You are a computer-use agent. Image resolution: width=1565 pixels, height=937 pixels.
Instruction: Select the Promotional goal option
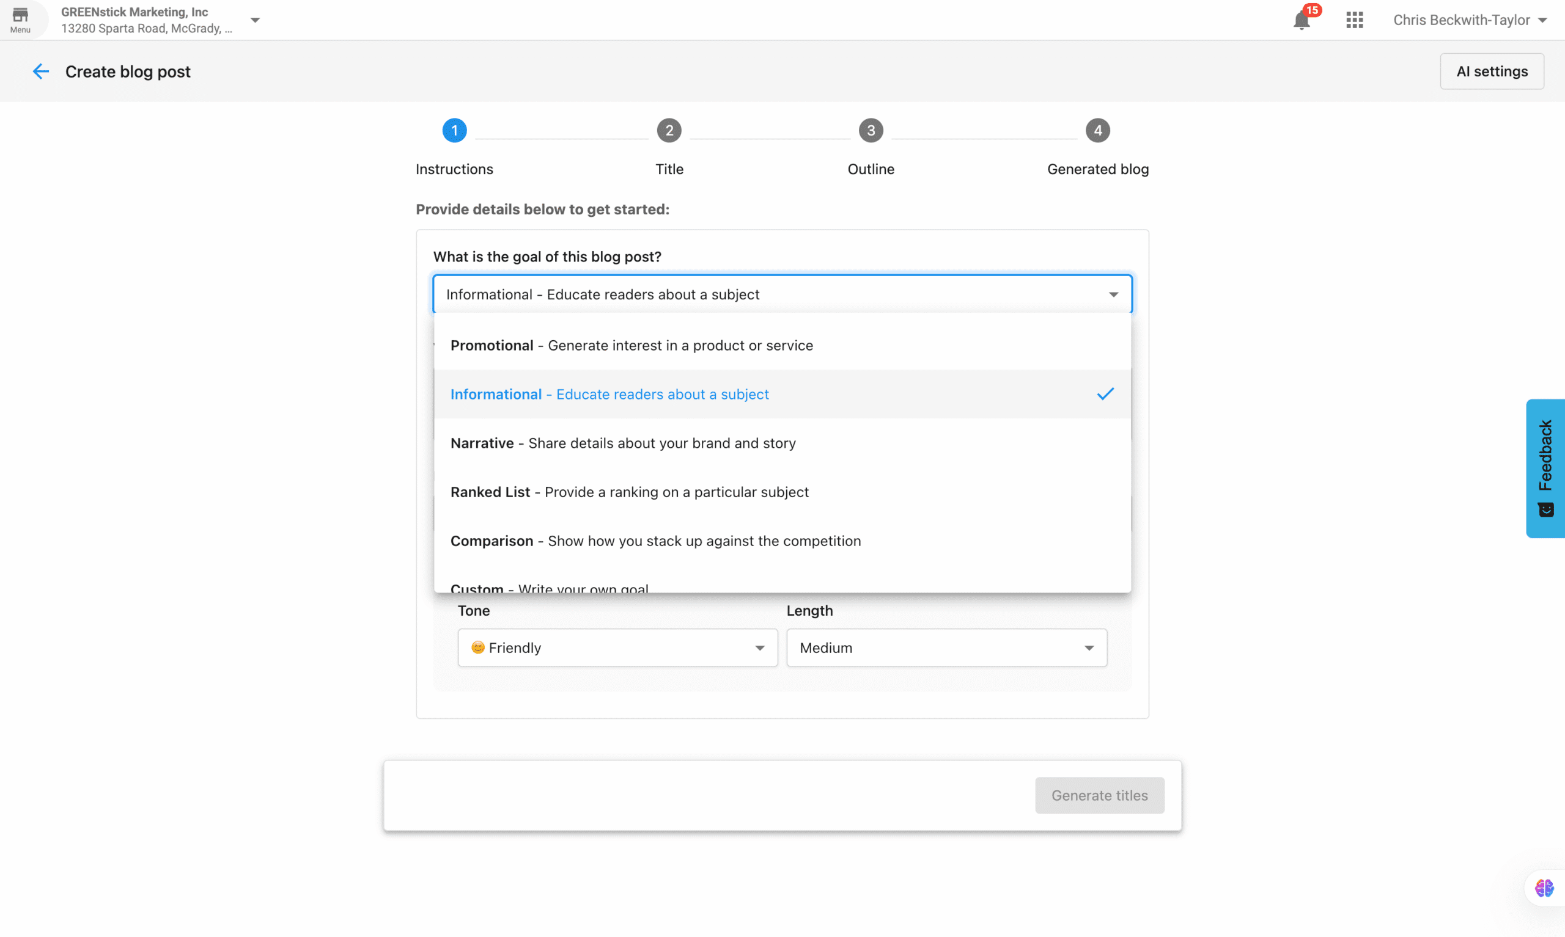click(632, 345)
